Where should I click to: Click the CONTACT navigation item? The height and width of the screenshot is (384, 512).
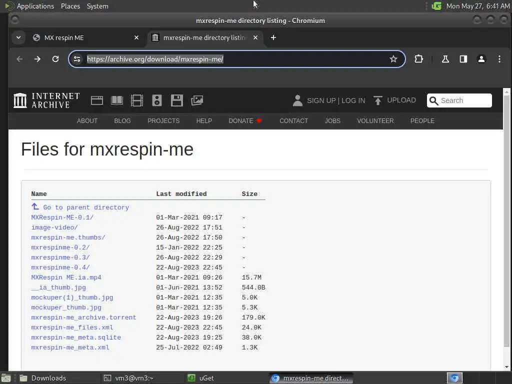tap(293, 121)
